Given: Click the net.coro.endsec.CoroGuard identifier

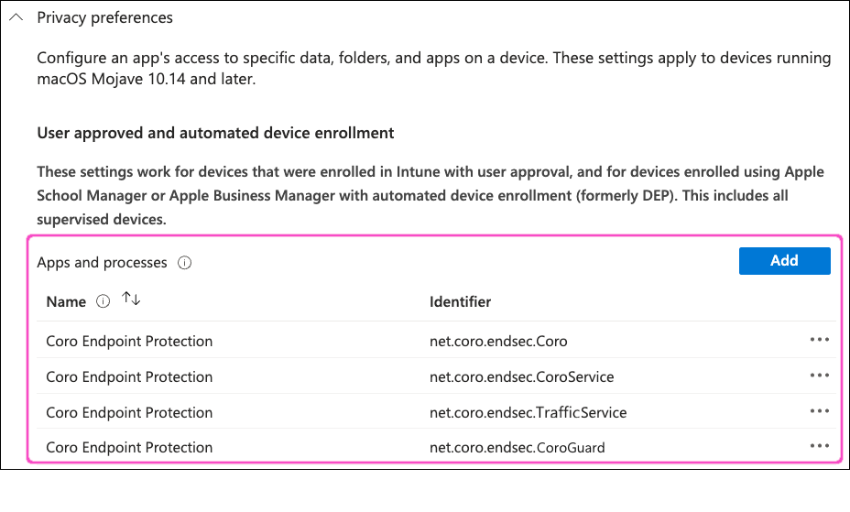Looking at the screenshot, I should (x=518, y=447).
